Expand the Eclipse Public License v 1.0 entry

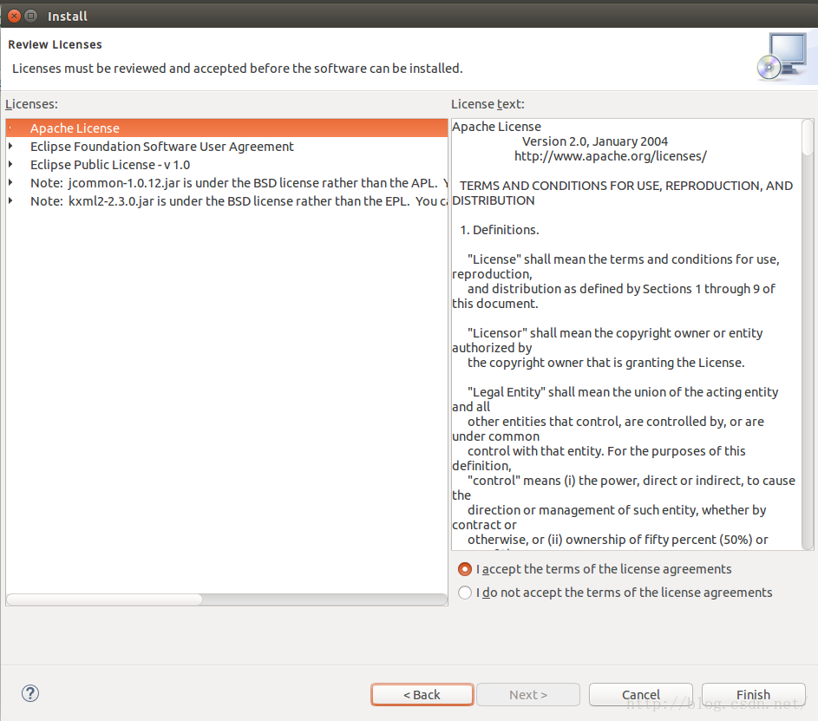tap(10, 164)
